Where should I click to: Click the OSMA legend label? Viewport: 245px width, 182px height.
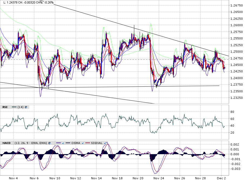click(76, 143)
